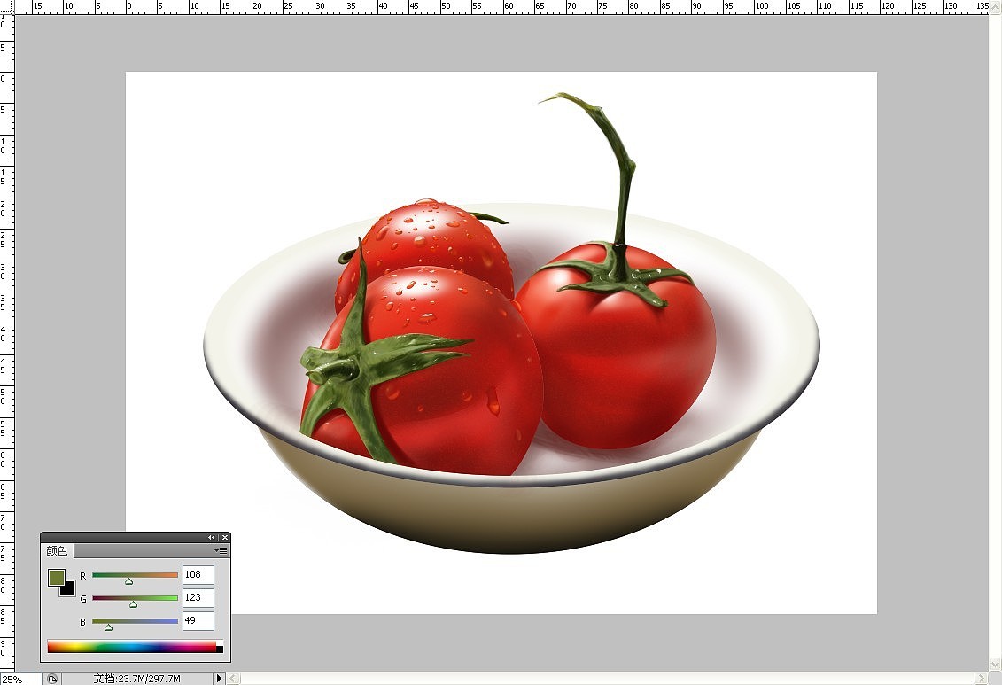Click the B channel slider
This screenshot has height=685, width=1002.
135,621
